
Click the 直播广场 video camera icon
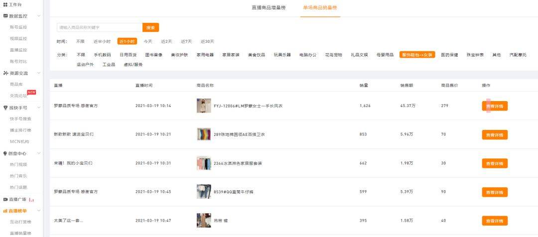[5, 199]
